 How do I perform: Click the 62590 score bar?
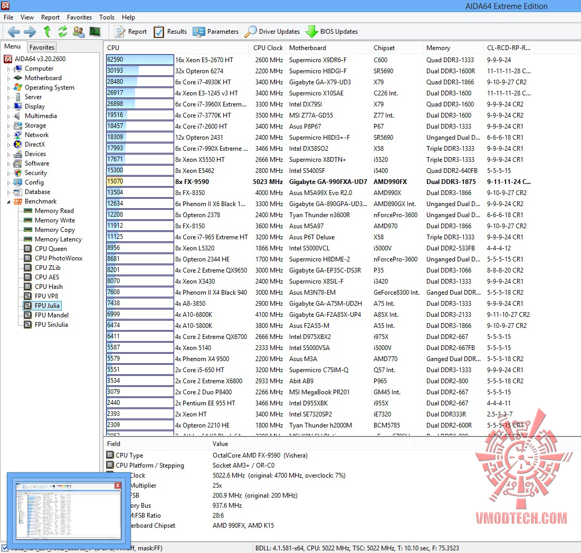coord(140,60)
